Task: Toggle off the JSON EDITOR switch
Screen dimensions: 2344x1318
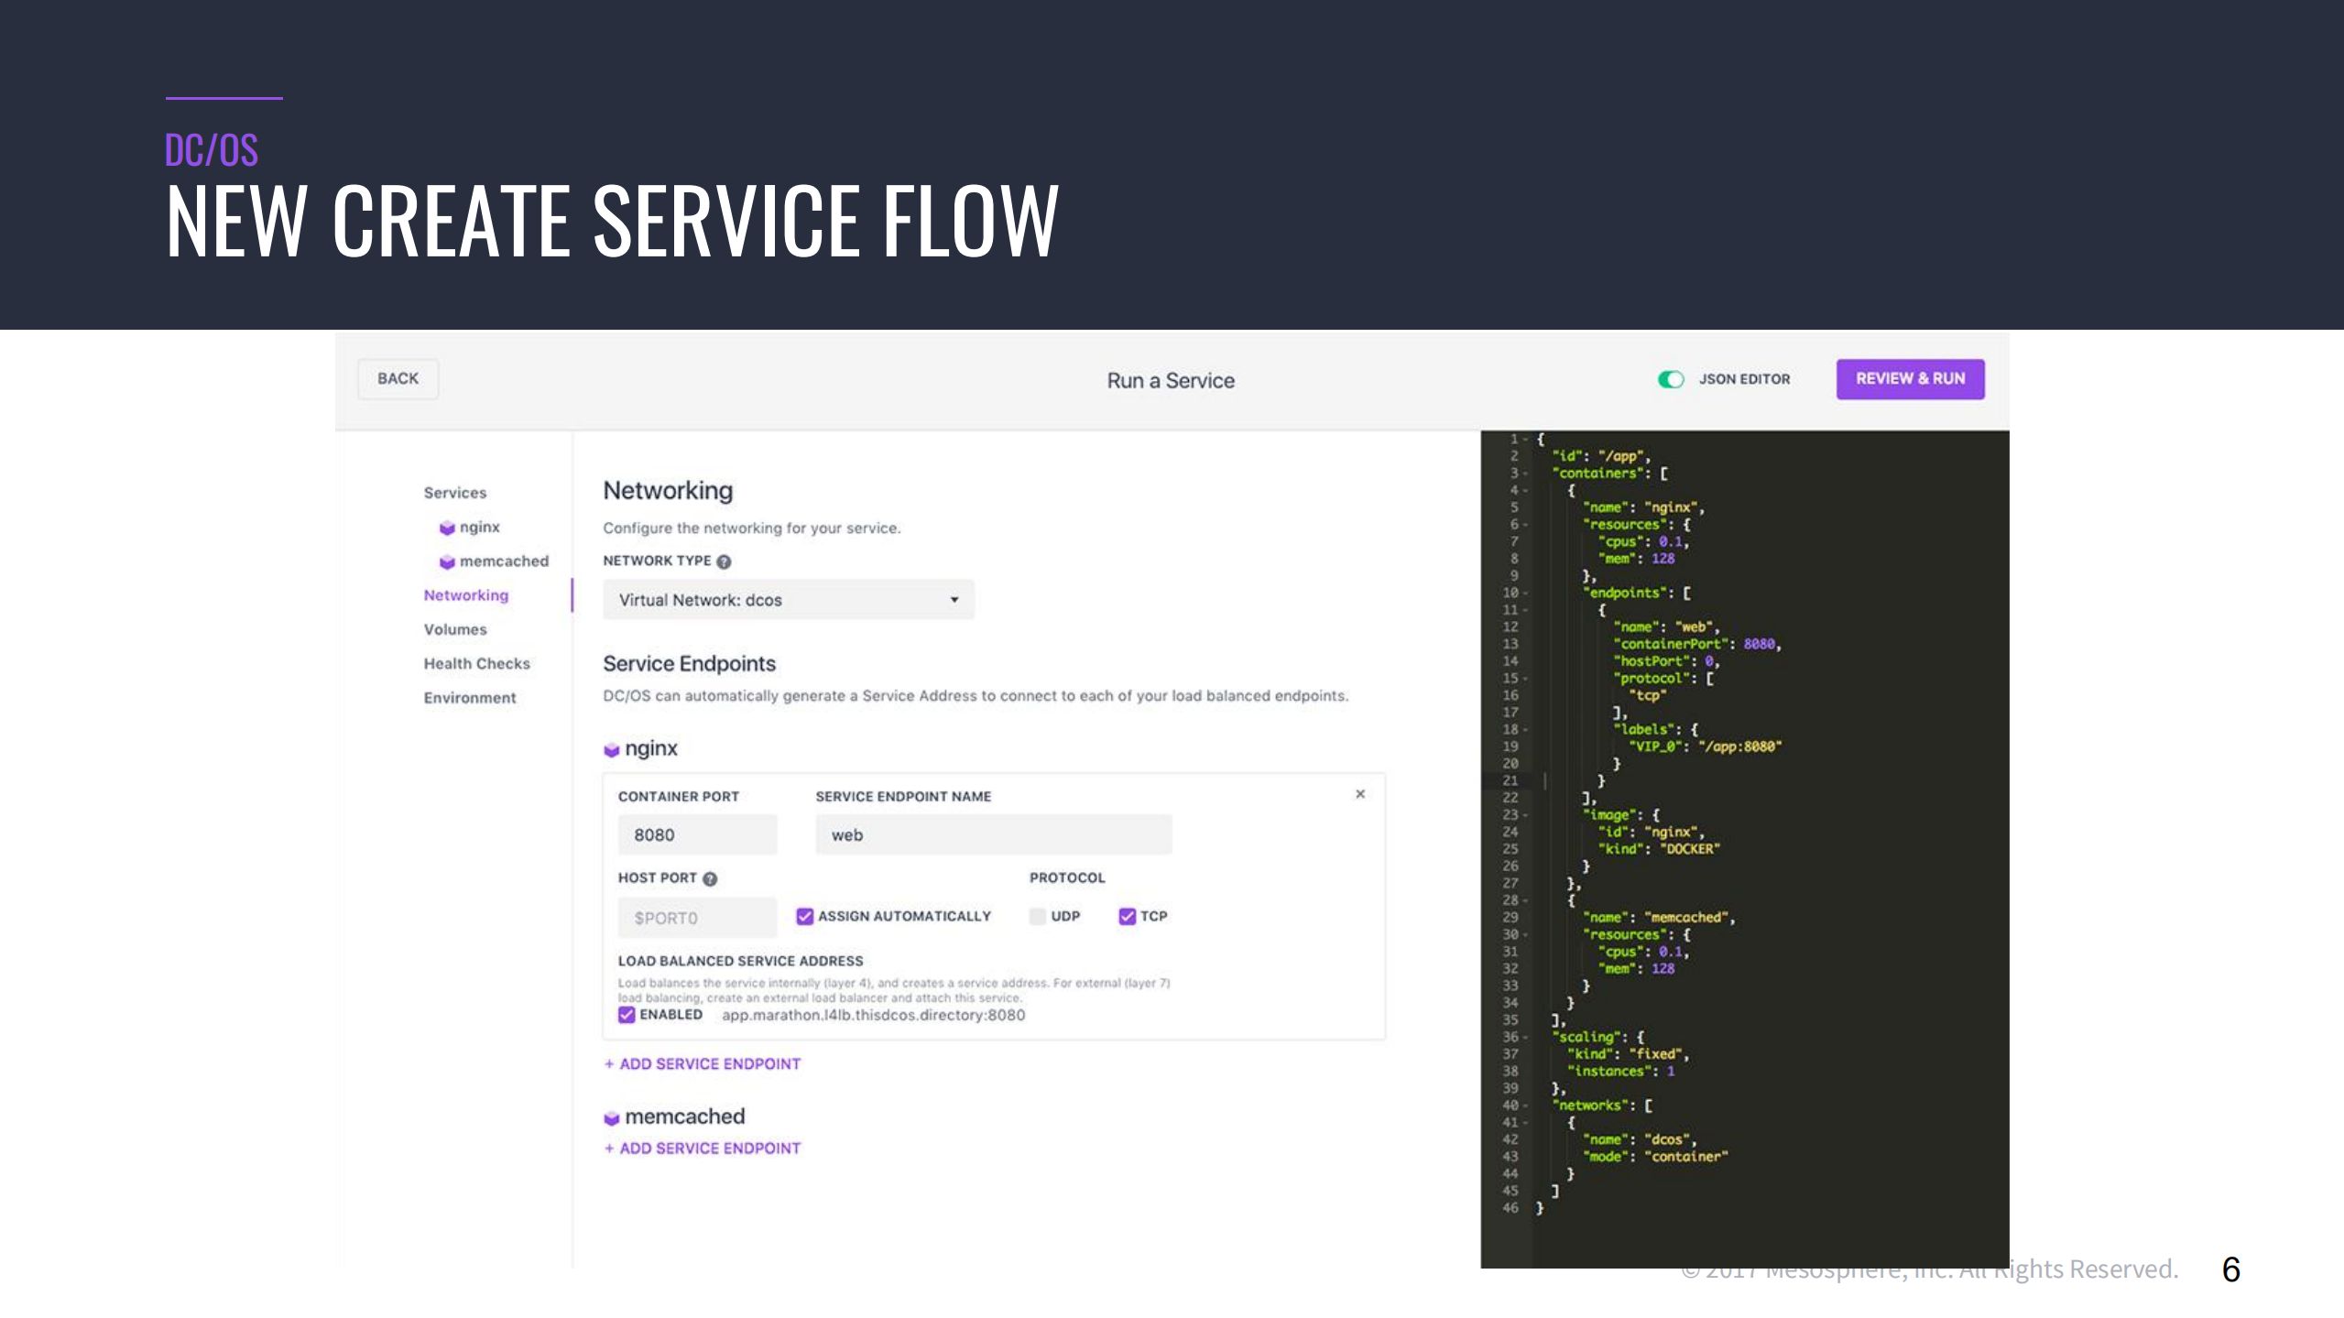Action: (1671, 378)
